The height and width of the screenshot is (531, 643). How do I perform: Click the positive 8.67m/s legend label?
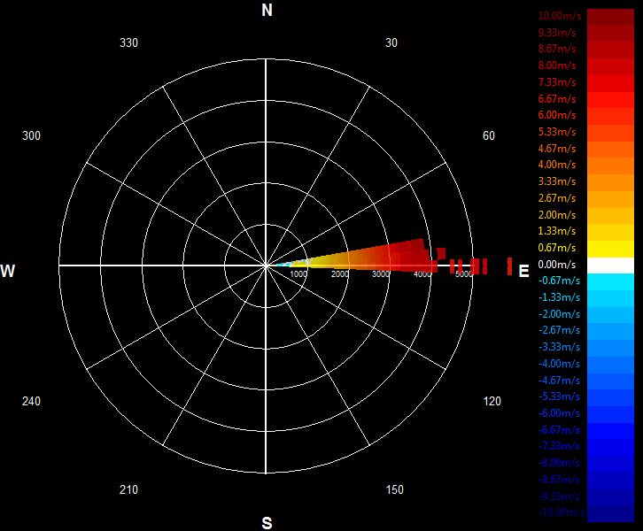tap(557, 49)
